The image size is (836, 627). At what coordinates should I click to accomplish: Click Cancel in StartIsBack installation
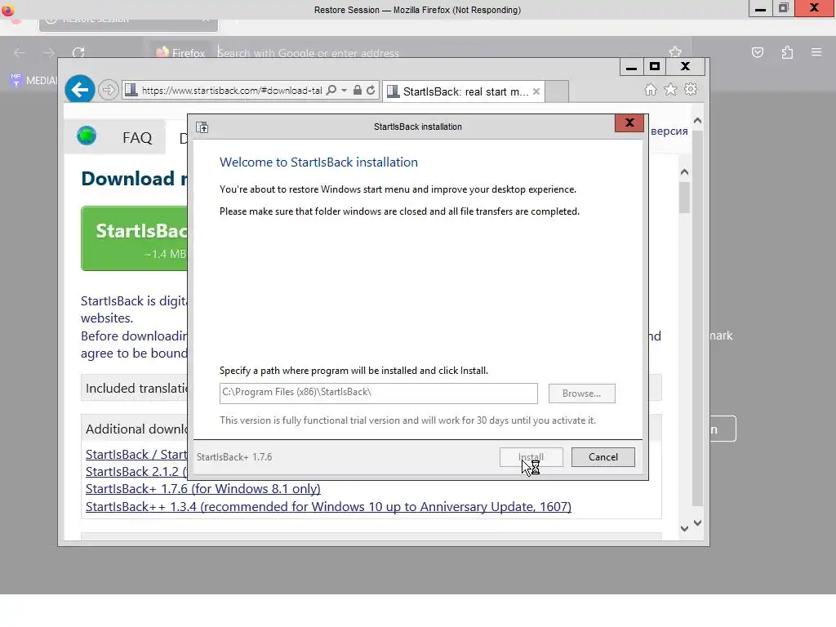(x=603, y=457)
